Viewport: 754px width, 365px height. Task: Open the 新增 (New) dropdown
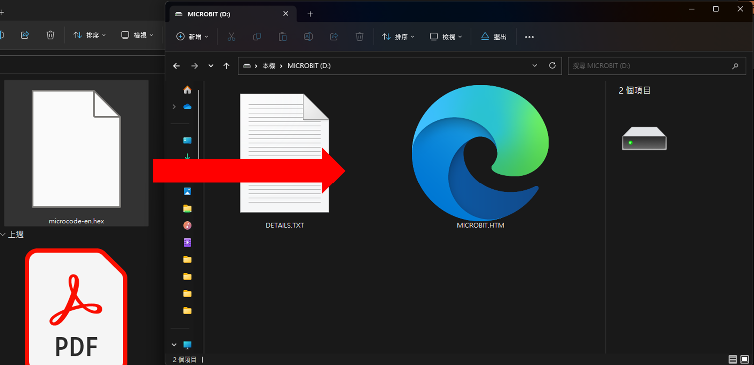[x=192, y=37]
